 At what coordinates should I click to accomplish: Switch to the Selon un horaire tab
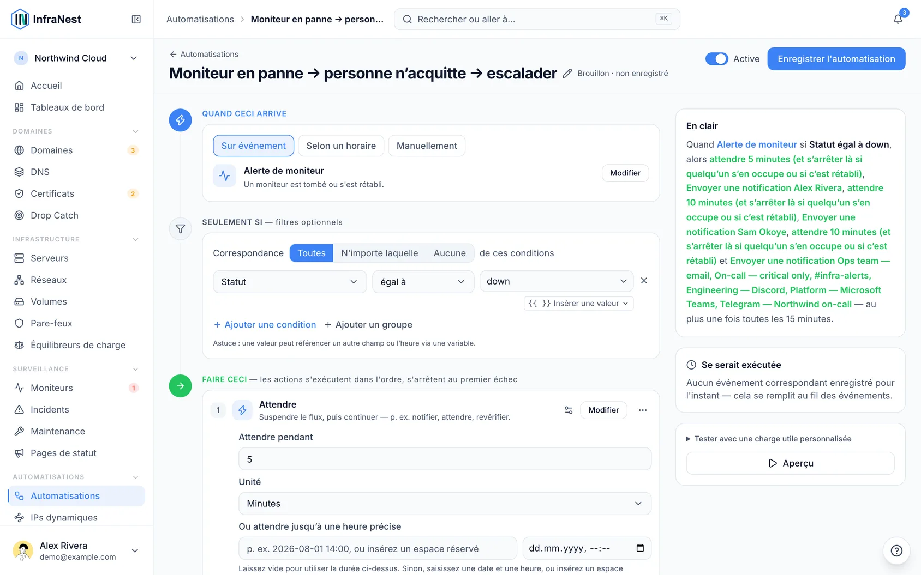coord(341,146)
